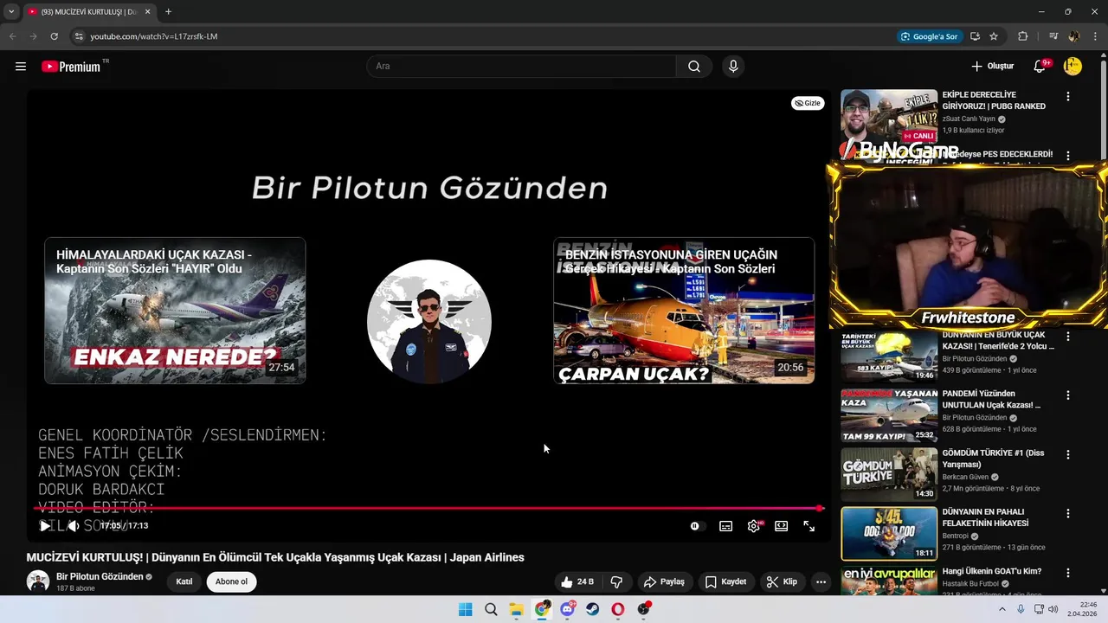Viewport: 1108px width, 623px height.
Task: Open PANDEMİ Yüzünden UNUTULAN Uçak Kazası title
Action: pyautogui.click(x=992, y=399)
